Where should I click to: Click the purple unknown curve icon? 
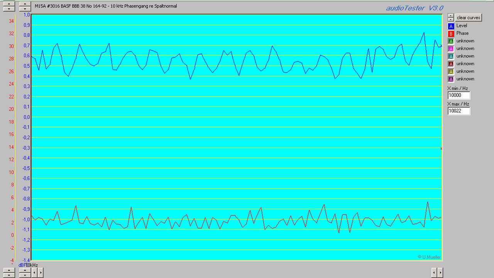pos(451,79)
